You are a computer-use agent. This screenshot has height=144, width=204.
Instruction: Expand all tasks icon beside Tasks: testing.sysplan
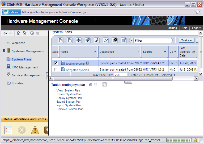coord(90,85)
